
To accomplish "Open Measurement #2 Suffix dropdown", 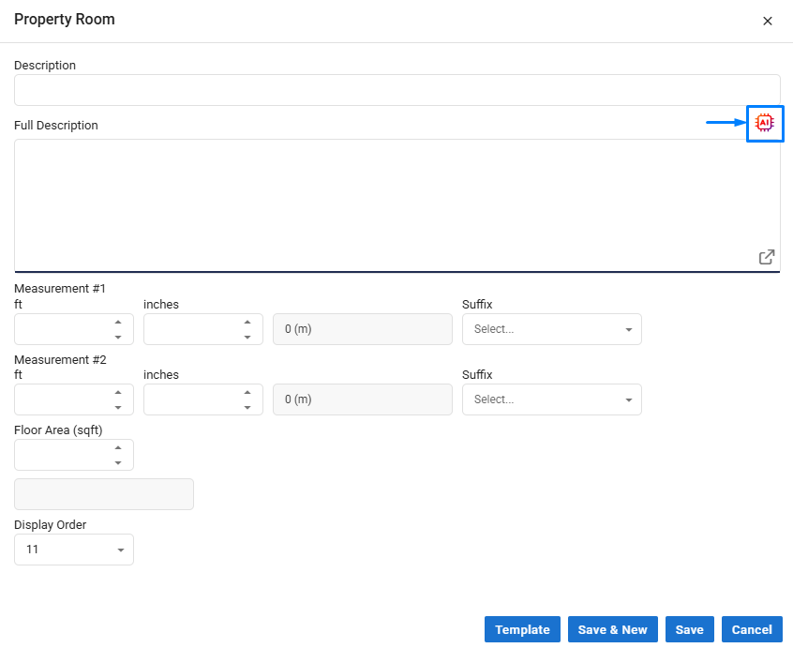I will click(x=552, y=399).
